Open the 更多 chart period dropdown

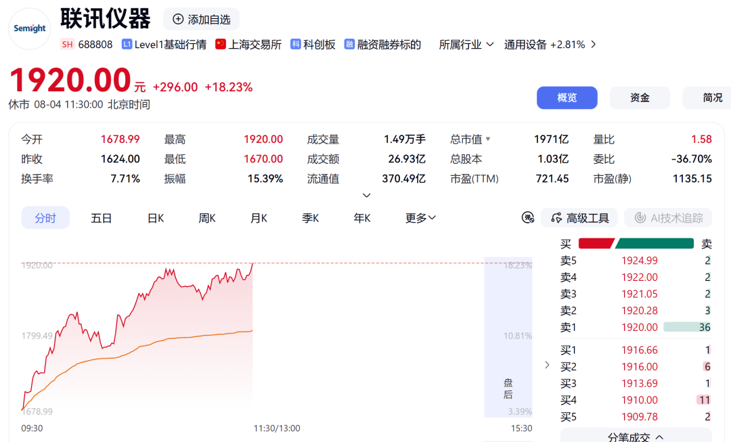tap(420, 218)
